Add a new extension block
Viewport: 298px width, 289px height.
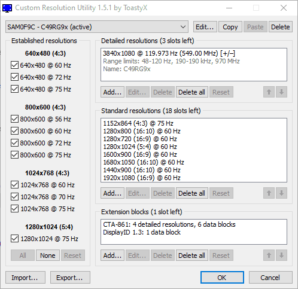click(112, 255)
